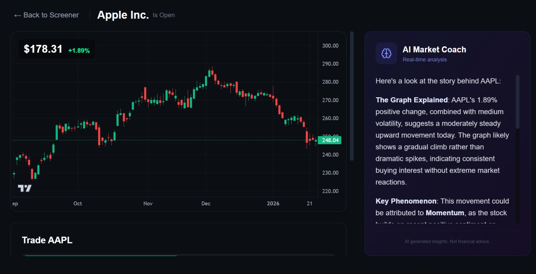Screen dimensions: 536x274
Task: Click the Nov date axis label
Action: coord(148,204)
